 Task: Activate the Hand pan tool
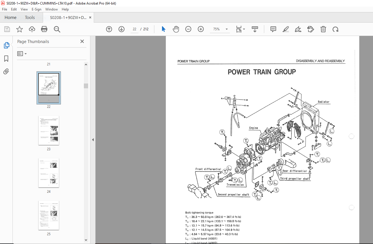tap(176, 29)
